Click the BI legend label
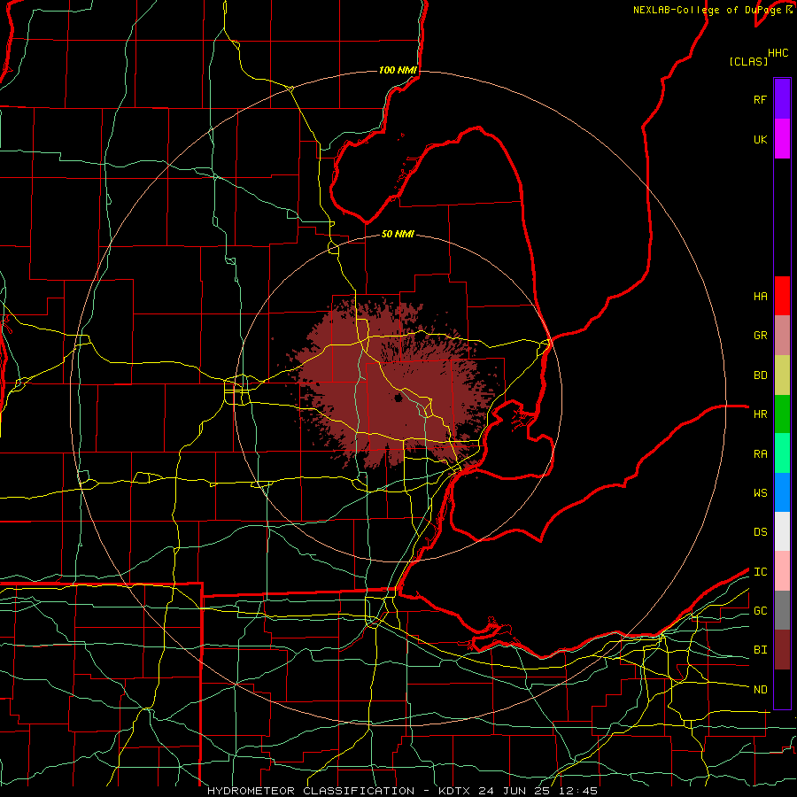Viewport: 797px width, 797px height. (x=760, y=650)
